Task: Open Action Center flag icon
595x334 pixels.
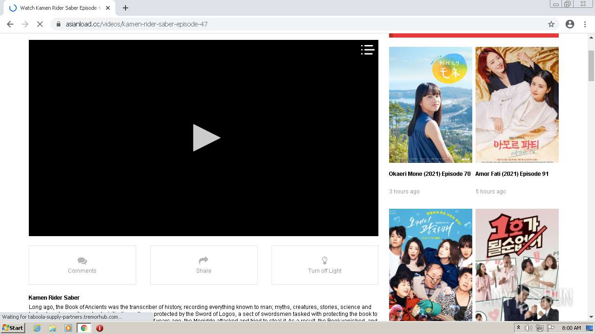Action: point(551,328)
